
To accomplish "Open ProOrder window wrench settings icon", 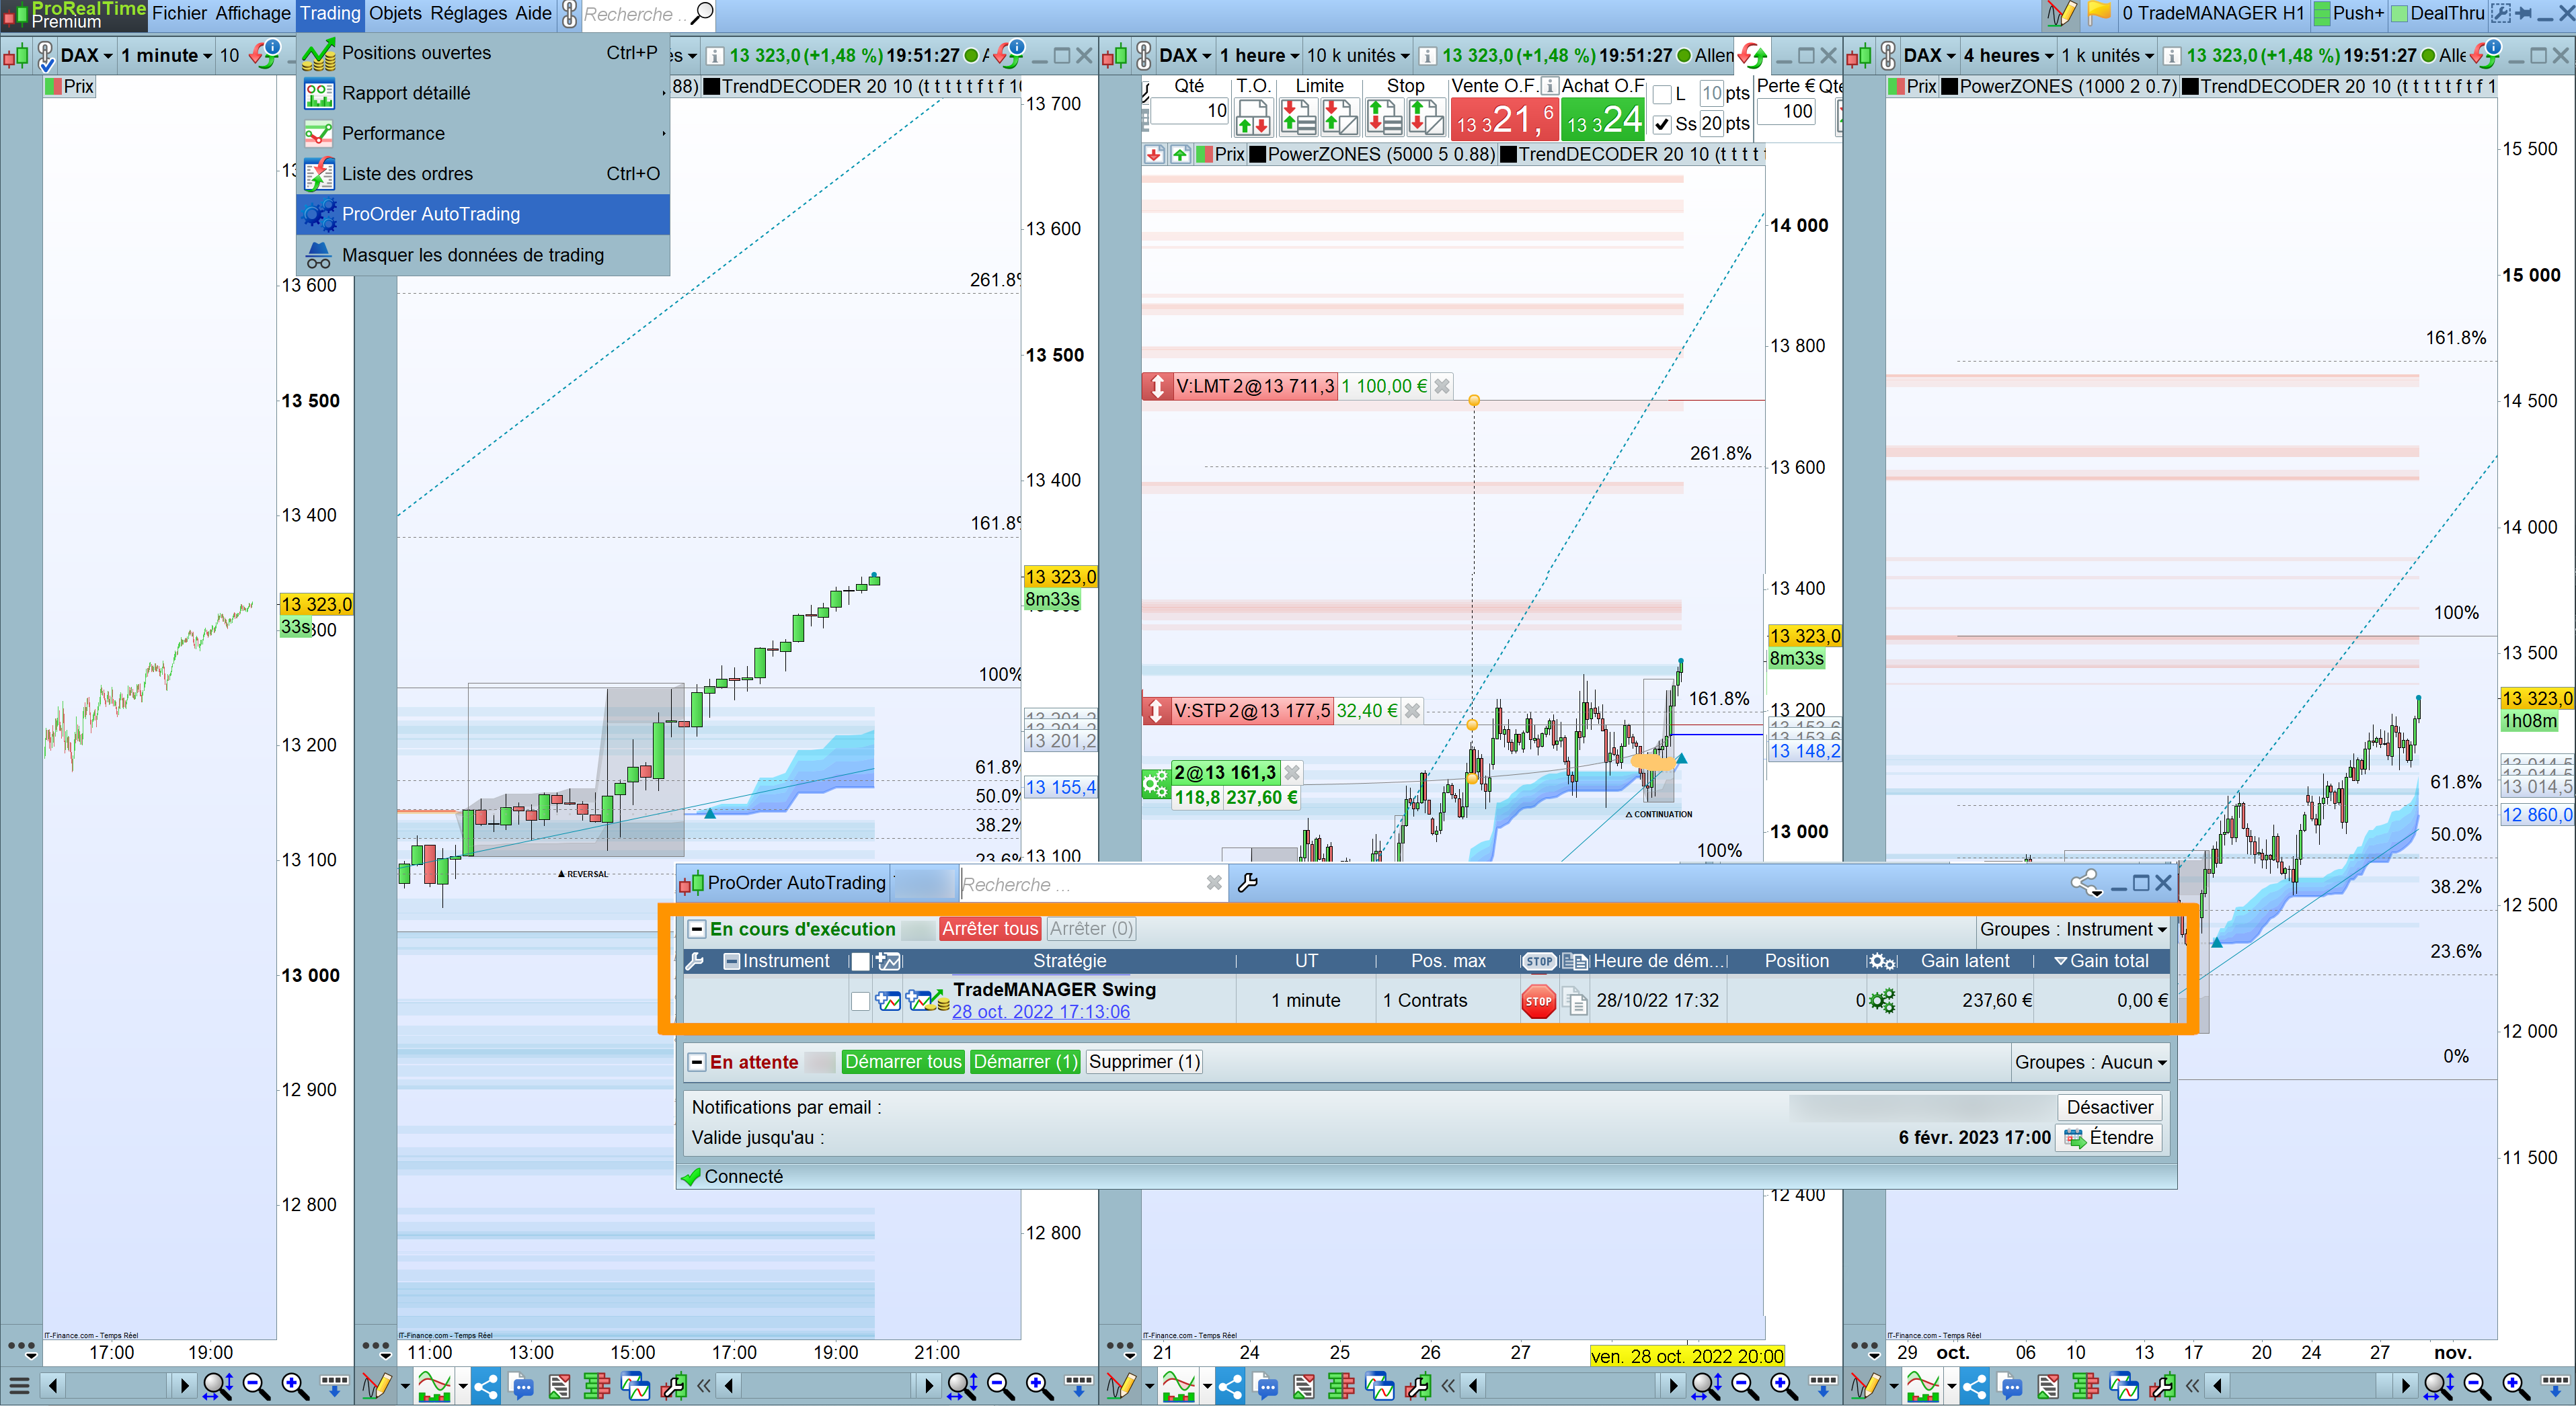I will point(1247,883).
